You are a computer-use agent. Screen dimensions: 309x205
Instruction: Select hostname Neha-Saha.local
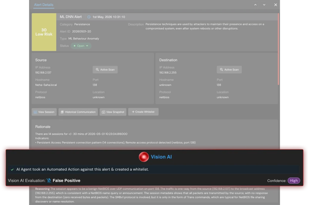click(x=46, y=85)
